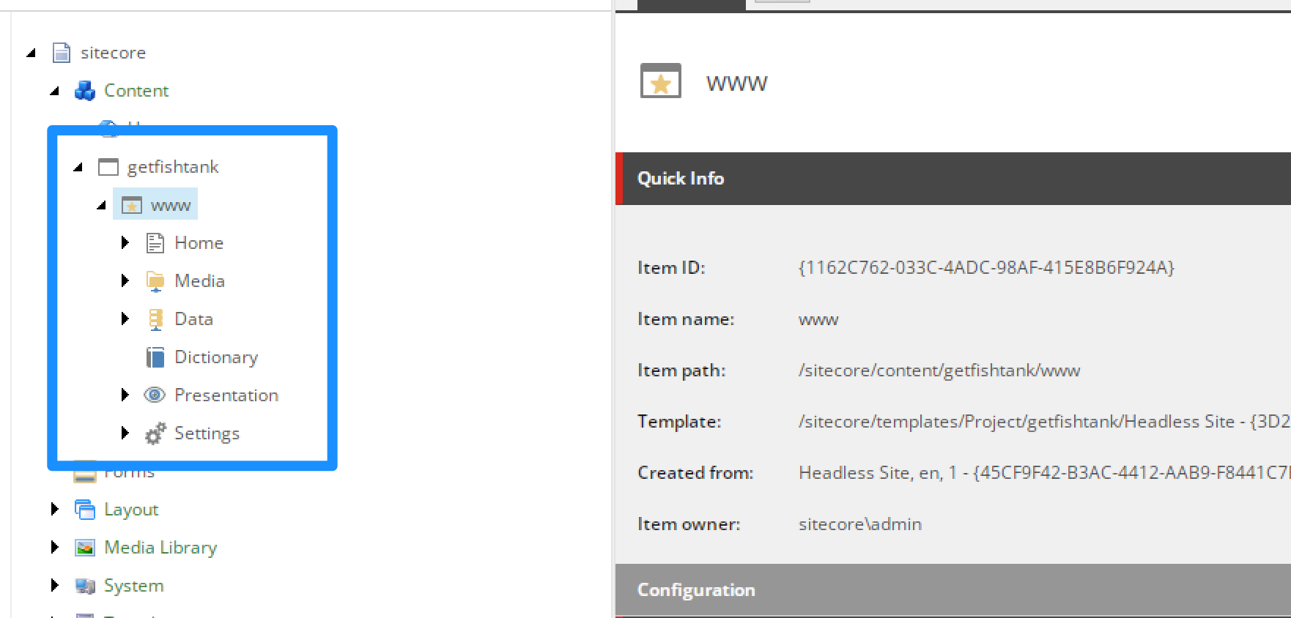Select the sitecore tree item
1291x618 pixels.
(x=113, y=53)
